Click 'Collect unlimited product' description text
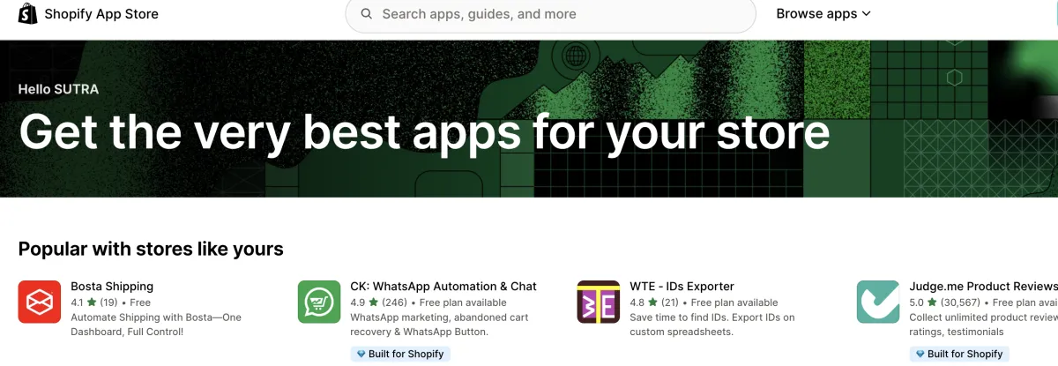 pyautogui.click(x=983, y=325)
